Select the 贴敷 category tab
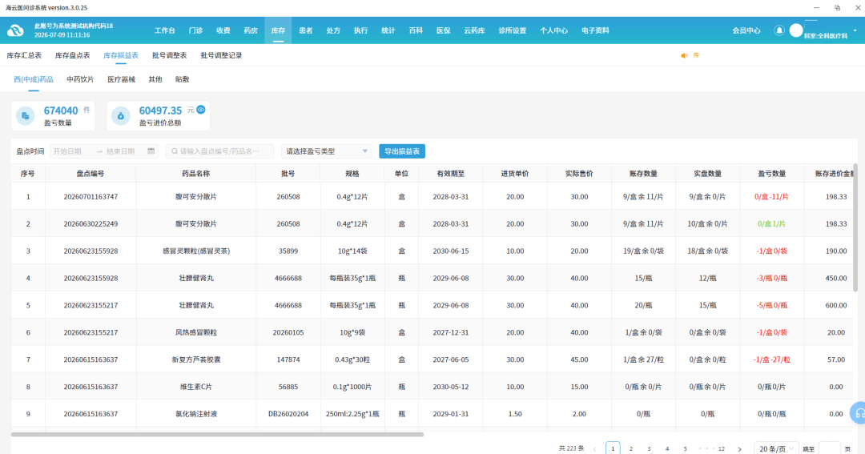Screen dimensions: 865x454 point(182,79)
